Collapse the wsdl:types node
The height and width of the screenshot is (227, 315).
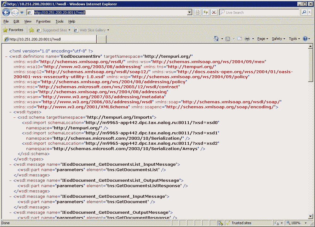pos(10,112)
